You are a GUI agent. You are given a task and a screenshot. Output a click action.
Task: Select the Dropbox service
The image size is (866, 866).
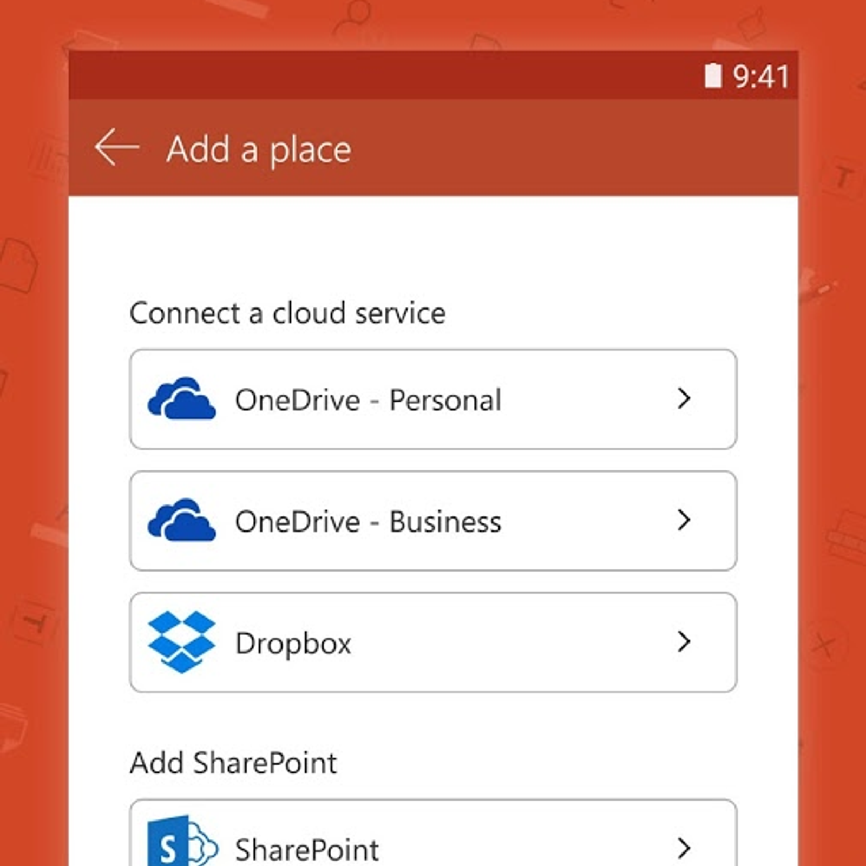click(433, 642)
